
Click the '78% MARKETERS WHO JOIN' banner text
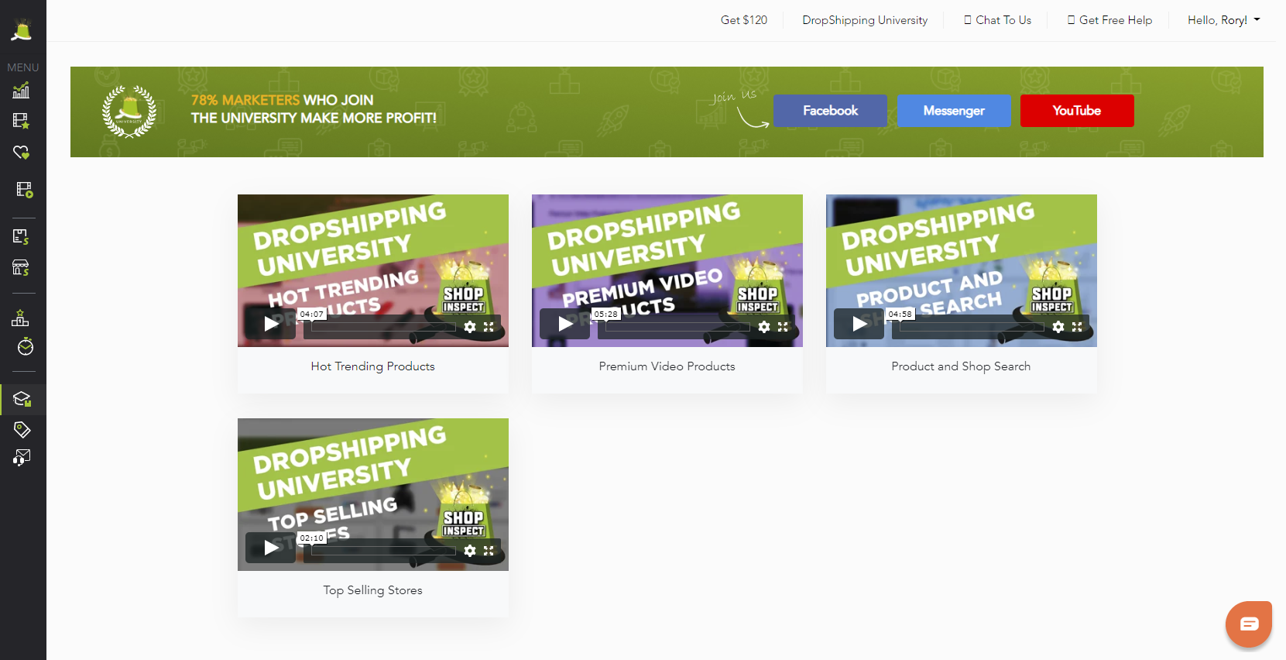click(283, 100)
